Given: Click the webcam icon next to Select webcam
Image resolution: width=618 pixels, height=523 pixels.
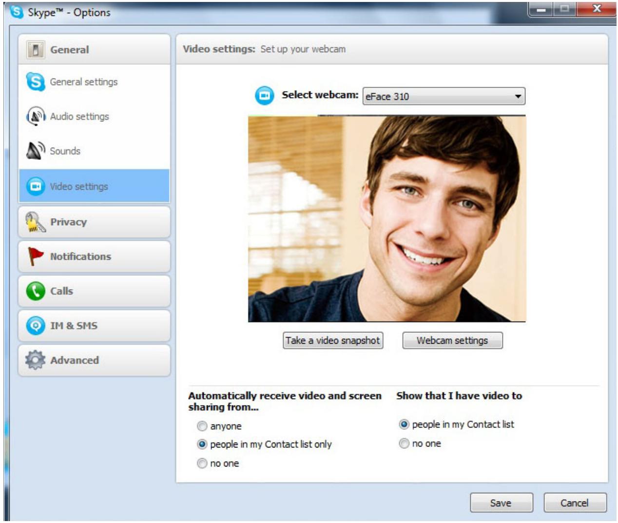Looking at the screenshot, I should 265,96.
